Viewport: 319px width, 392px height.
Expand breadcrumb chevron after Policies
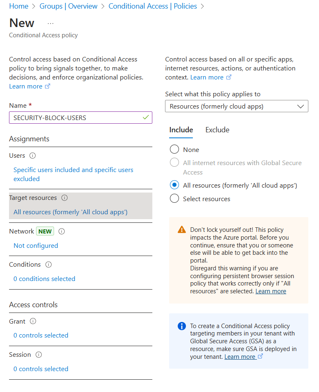(203, 6)
